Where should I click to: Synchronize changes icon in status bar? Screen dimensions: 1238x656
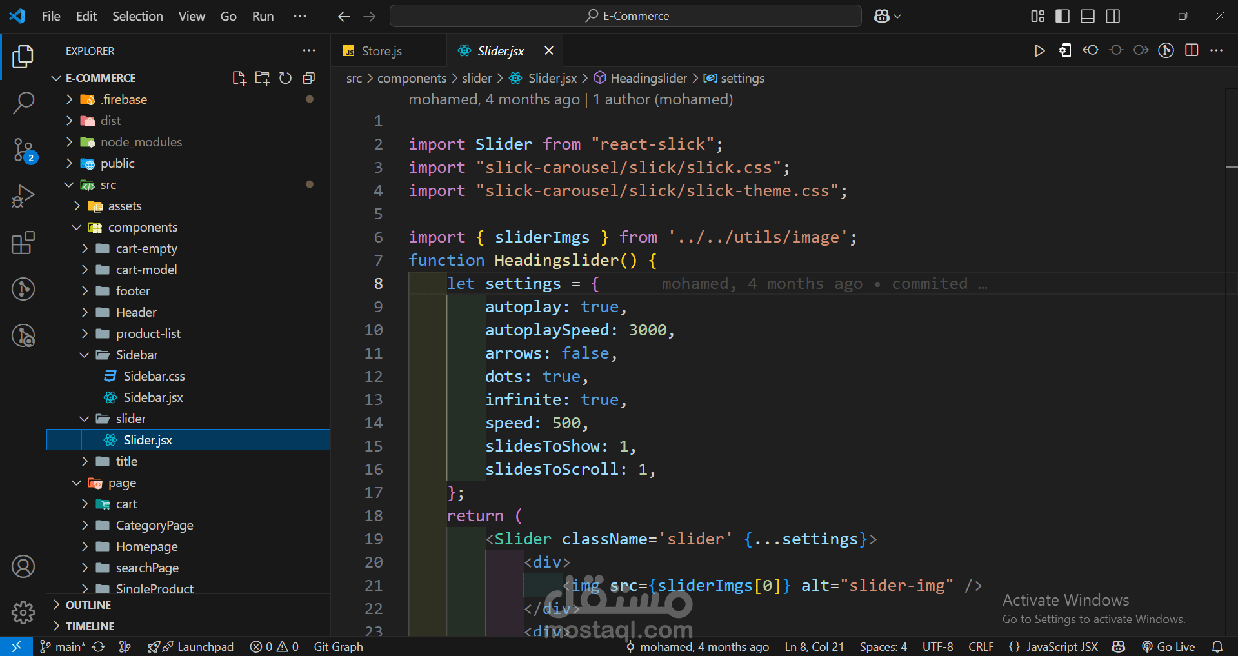tap(98, 646)
